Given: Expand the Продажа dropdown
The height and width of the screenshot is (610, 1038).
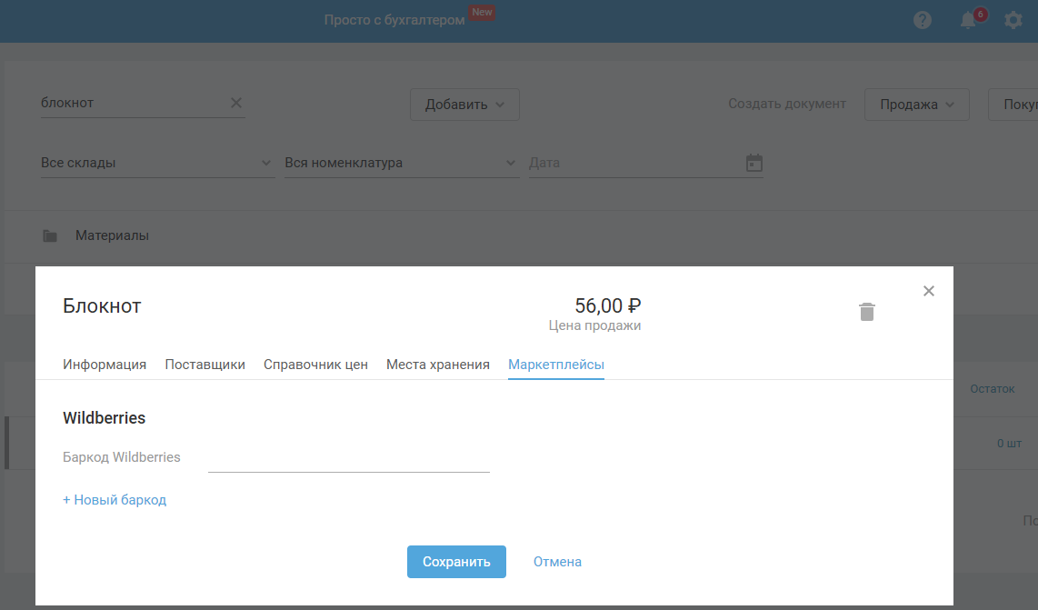Looking at the screenshot, I should (917, 105).
